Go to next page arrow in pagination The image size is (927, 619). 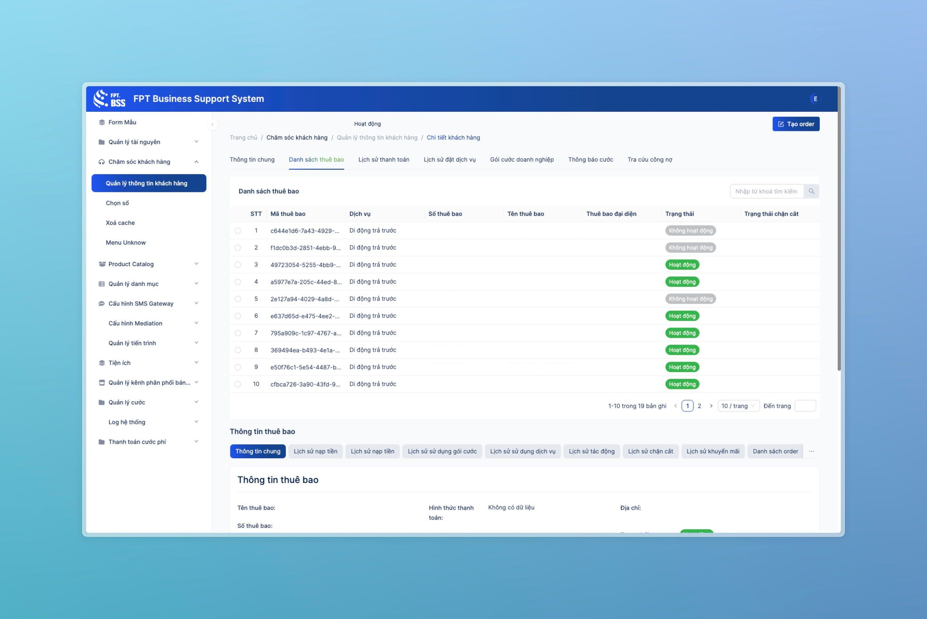(711, 406)
